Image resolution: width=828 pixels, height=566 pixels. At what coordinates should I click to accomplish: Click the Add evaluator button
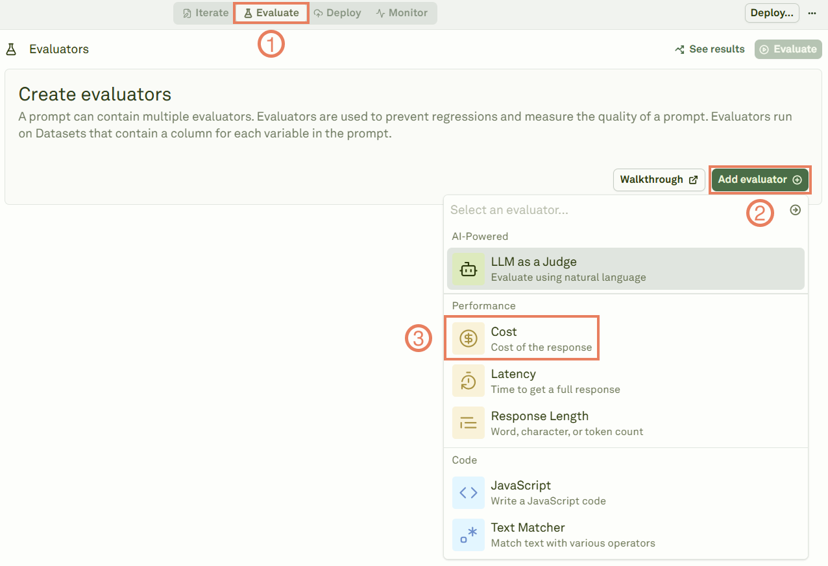(x=759, y=180)
